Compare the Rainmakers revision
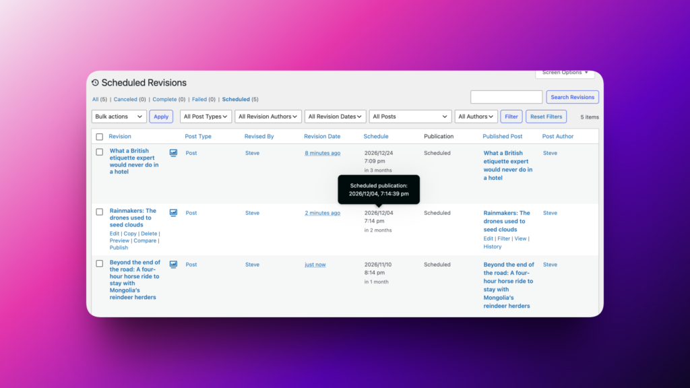Viewport: 690px width, 388px height. (x=145, y=240)
